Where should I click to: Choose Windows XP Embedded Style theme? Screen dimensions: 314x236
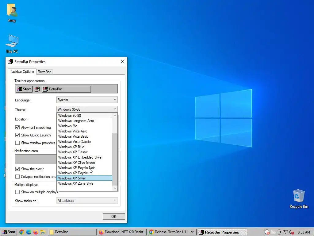85,157
